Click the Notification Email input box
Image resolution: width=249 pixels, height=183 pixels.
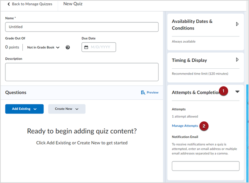(x=205, y=166)
